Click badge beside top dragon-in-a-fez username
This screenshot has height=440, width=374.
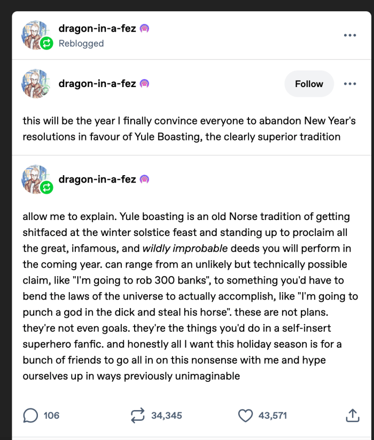pos(144,29)
